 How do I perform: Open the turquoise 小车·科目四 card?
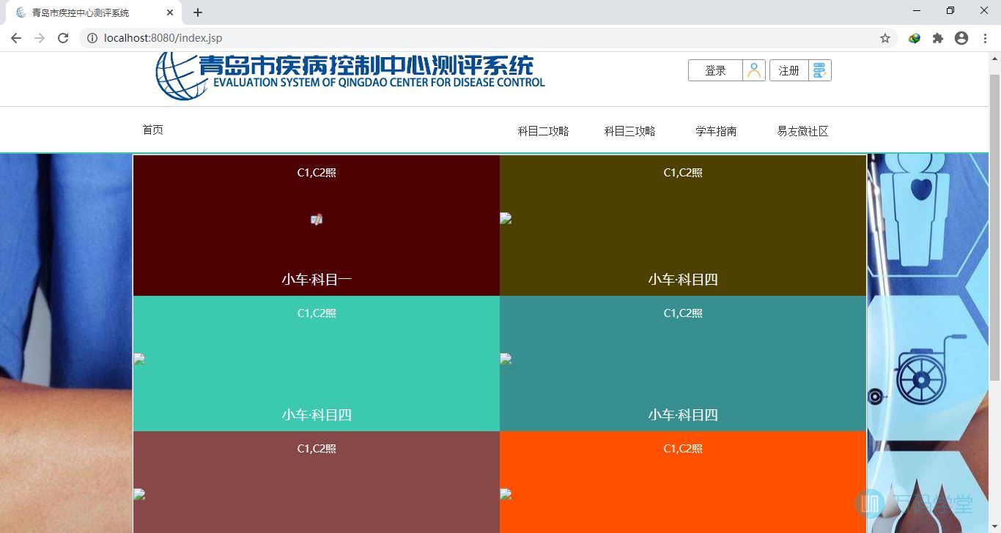[317, 363]
